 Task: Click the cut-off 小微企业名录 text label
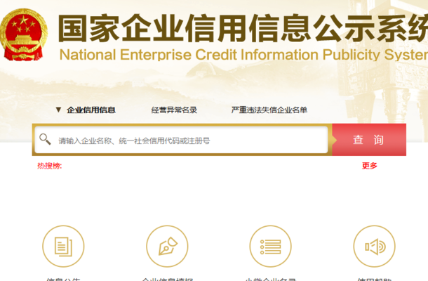click(271, 280)
